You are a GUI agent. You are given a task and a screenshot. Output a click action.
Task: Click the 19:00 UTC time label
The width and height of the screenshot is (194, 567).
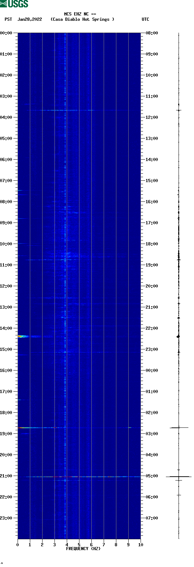pos(152,265)
